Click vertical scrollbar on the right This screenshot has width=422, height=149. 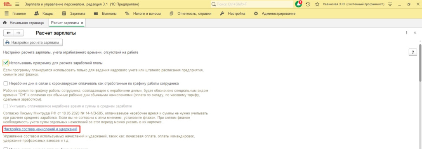(x=420, y=62)
